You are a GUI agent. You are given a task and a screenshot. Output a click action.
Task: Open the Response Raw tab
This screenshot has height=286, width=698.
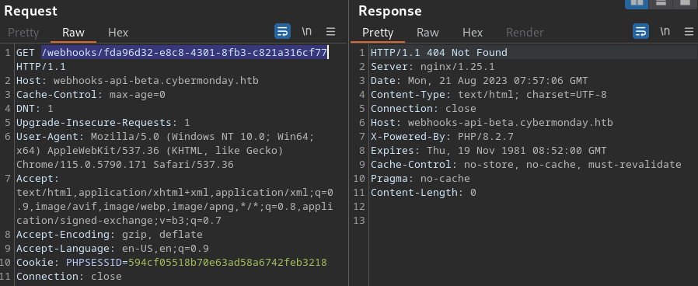click(428, 33)
